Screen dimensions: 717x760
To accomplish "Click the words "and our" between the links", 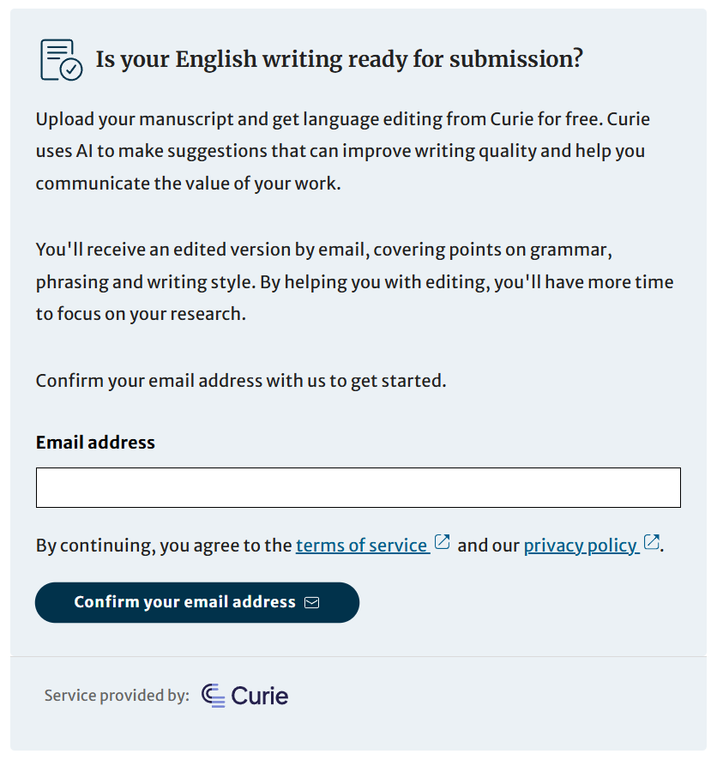I will coord(488,546).
